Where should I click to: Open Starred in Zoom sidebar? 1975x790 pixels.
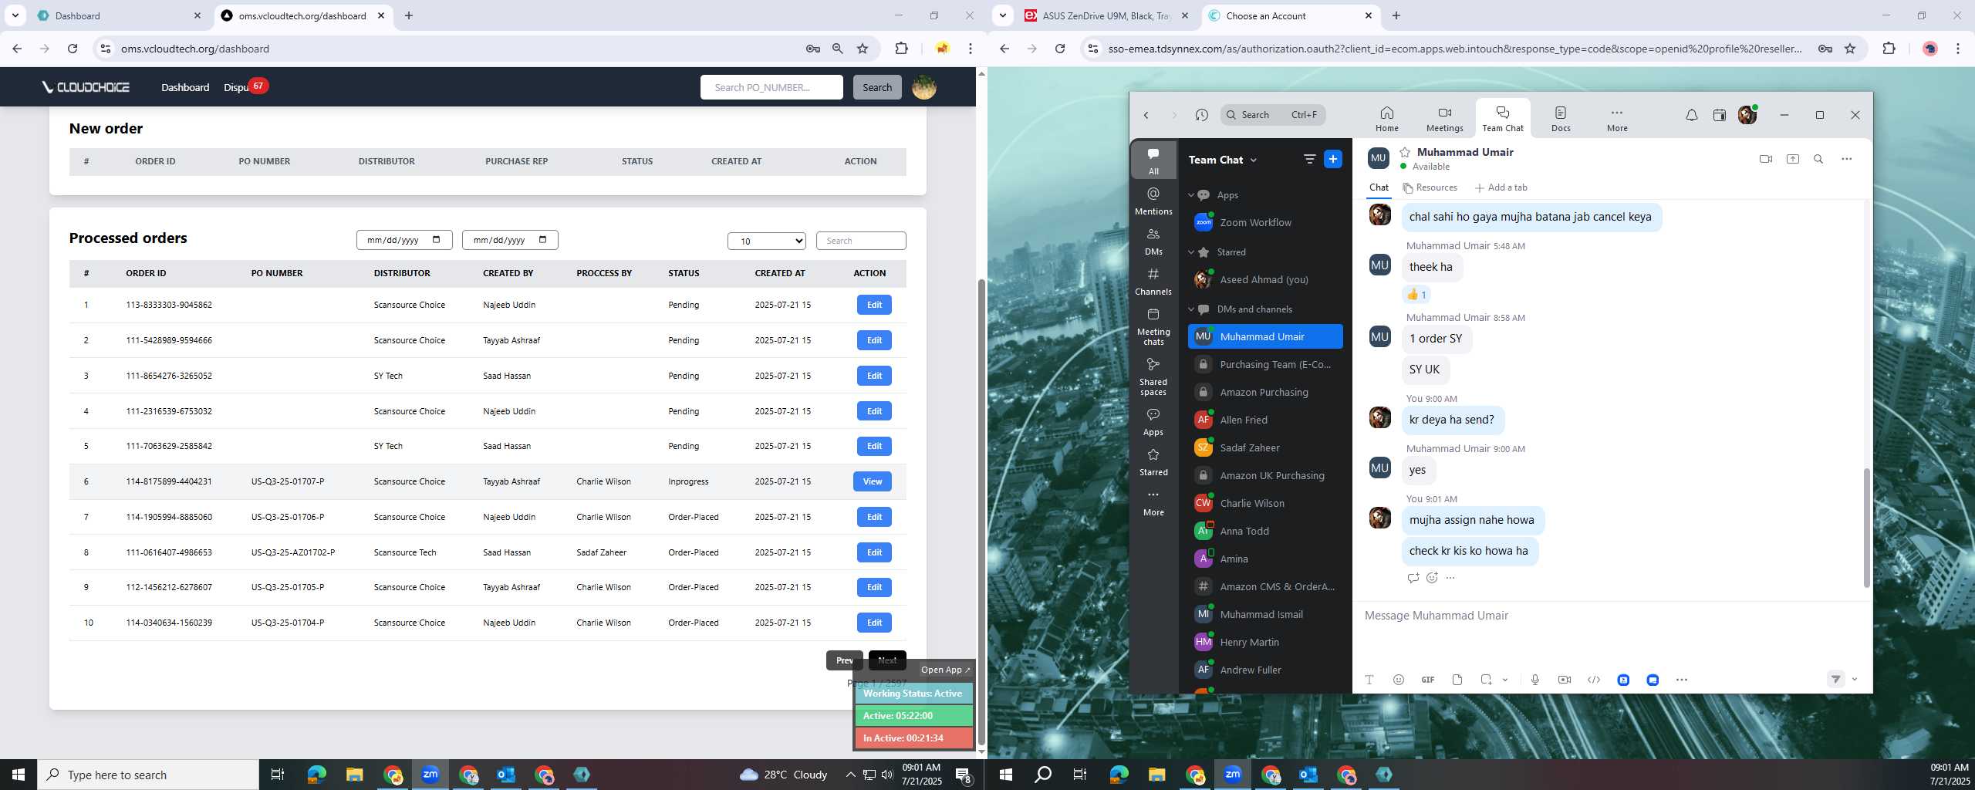click(x=1153, y=461)
